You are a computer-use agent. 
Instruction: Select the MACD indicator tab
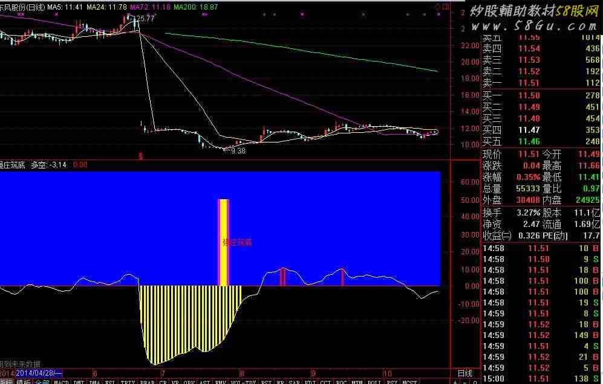62,381
